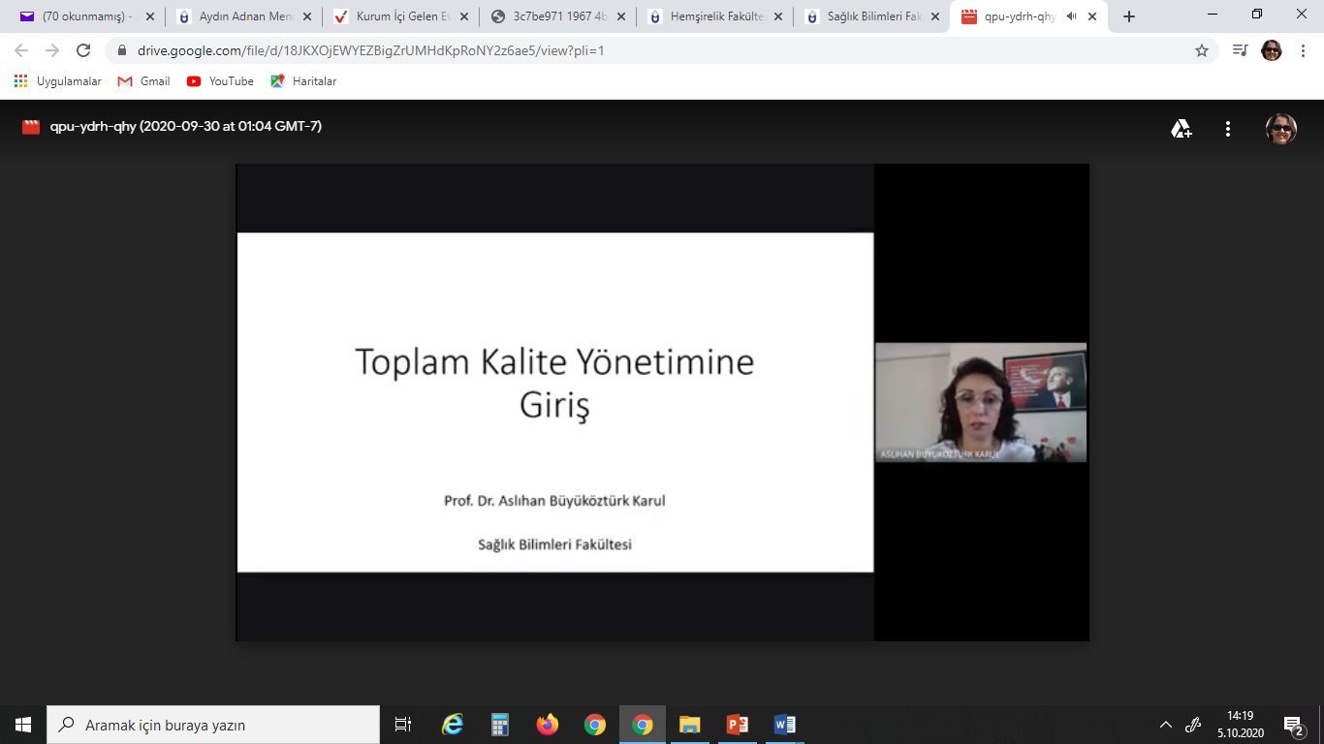The image size is (1324, 744).
Task: Switch to the Hemşirelik Fakültesi tab
Action: click(x=714, y=16)
